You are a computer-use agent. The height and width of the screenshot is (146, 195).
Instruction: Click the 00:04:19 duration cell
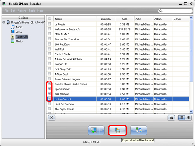coord(106,59)
